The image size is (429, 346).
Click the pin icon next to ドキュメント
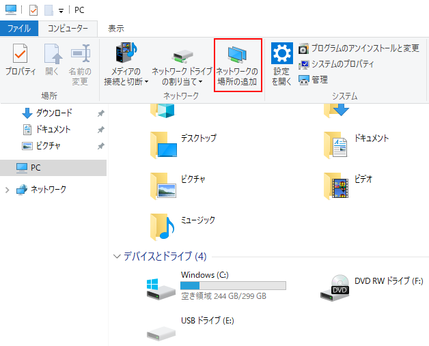coord(101,130)
